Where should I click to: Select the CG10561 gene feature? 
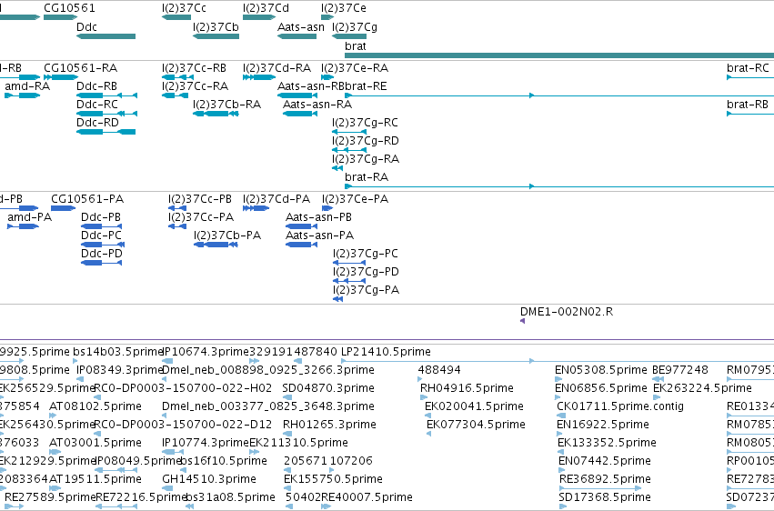(60, 17)
